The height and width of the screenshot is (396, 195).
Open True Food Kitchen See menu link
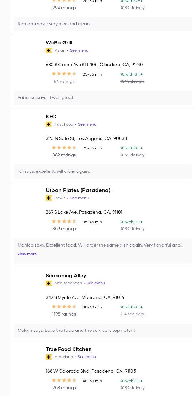pyautogui.click(x=87, y=357)
